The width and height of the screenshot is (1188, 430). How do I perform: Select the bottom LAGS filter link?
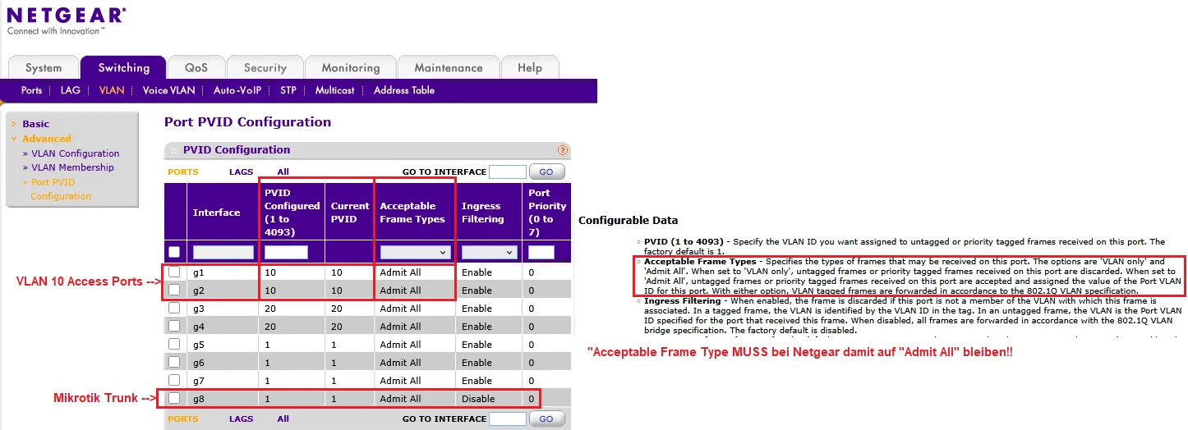[242, 419]
